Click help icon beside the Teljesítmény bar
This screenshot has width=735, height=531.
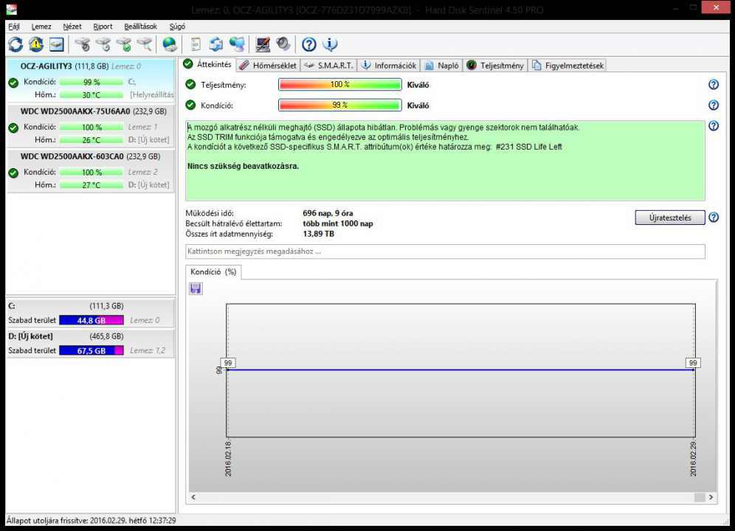click(x=714, y=84)
